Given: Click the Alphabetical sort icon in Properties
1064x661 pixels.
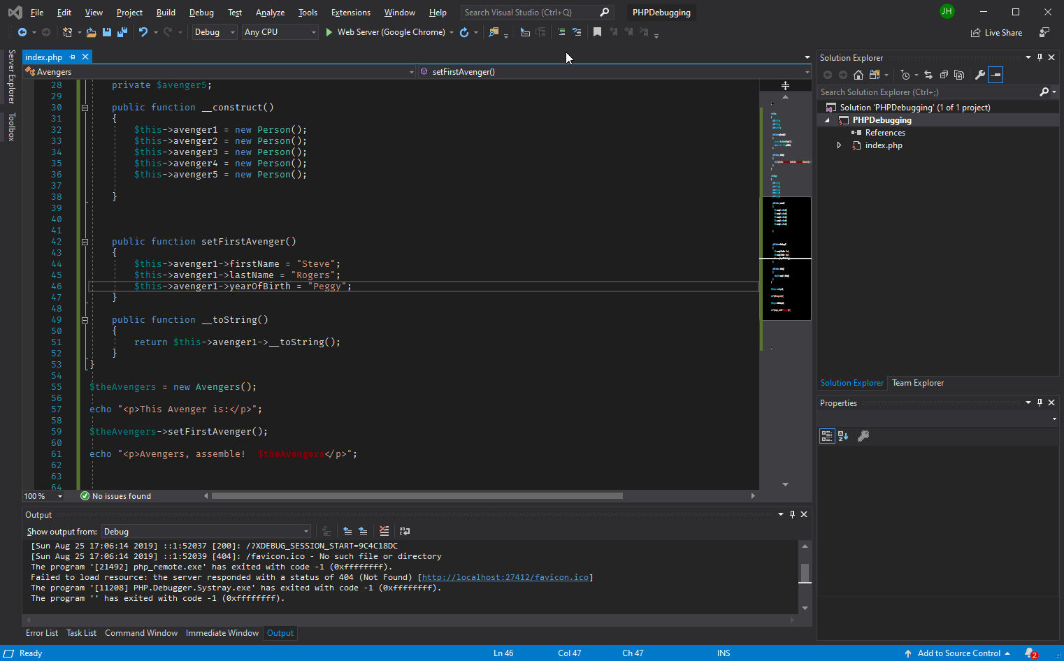Looking at the screenshot, I should coord(843,436).
